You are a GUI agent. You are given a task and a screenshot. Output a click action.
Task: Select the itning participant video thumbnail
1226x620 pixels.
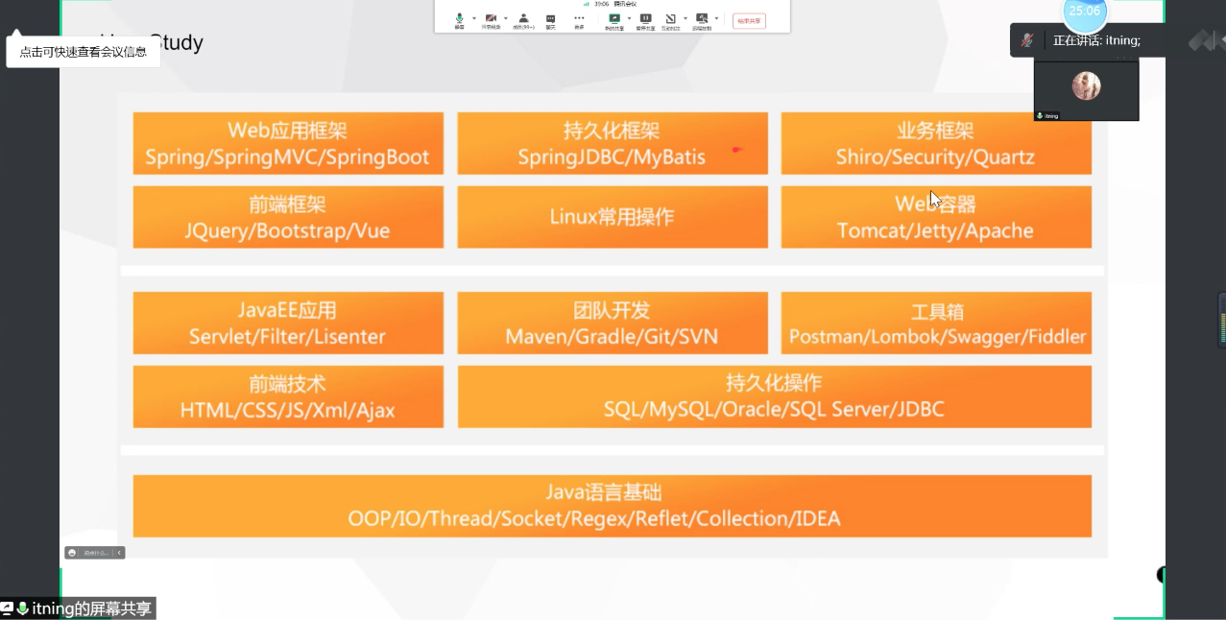[1086, 89]
